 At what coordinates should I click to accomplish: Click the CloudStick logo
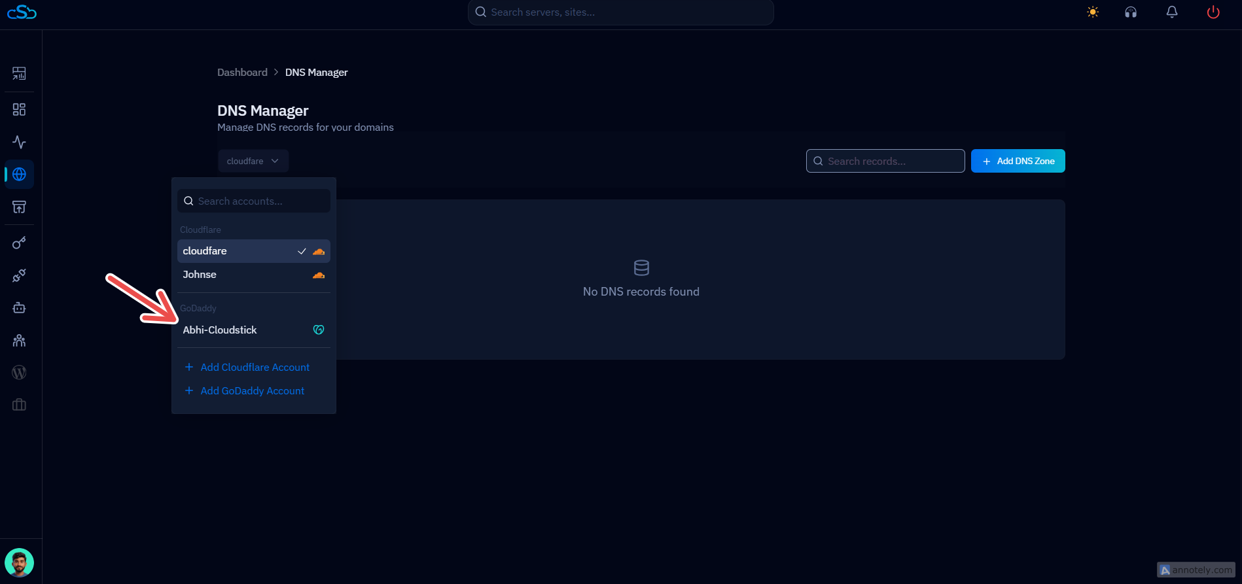tap(22, 12)
